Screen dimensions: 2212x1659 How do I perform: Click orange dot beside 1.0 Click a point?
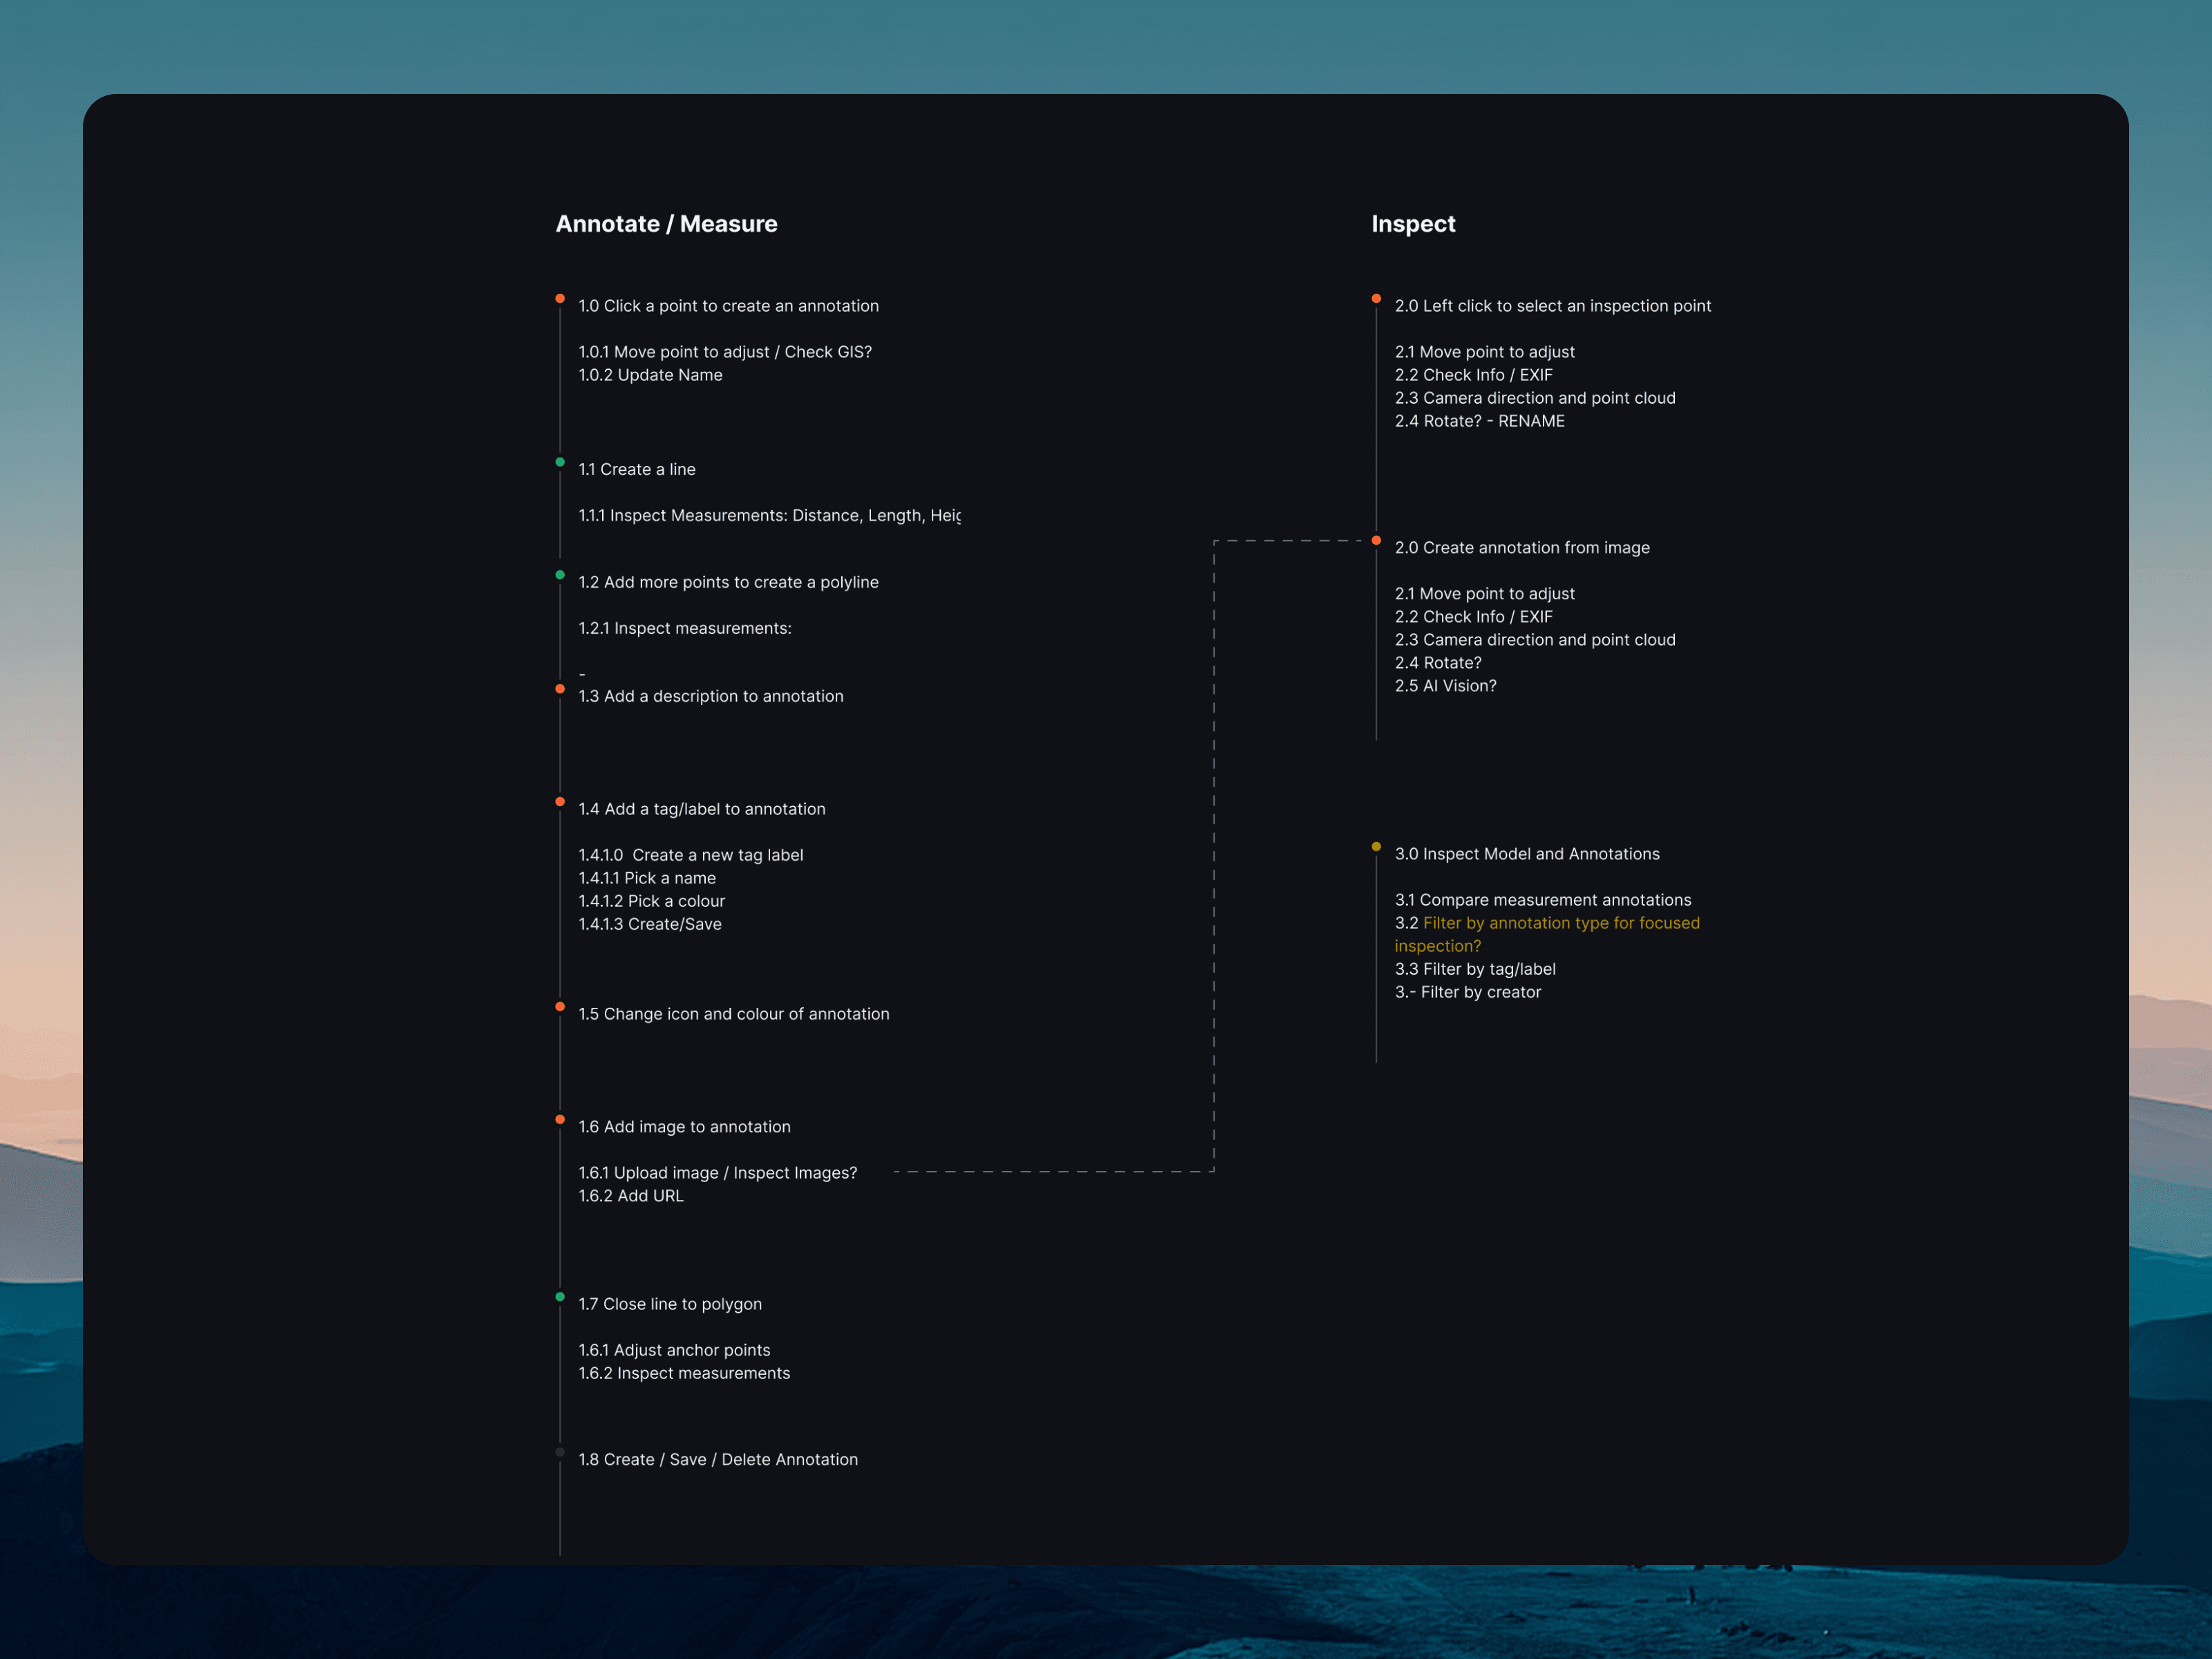coord(560,299)
